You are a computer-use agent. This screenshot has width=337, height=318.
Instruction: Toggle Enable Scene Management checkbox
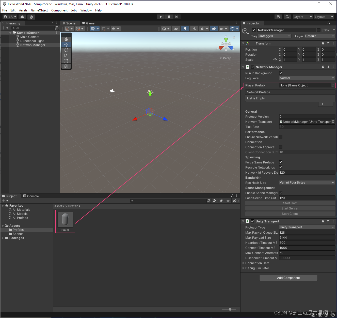point(281,193)
